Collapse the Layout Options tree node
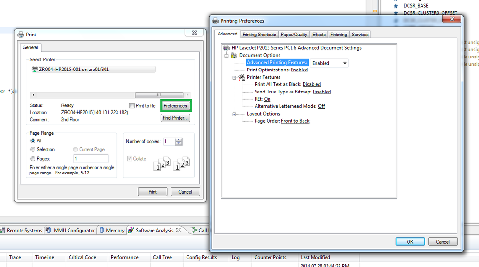The image size is (479, 267). (234, 114)
